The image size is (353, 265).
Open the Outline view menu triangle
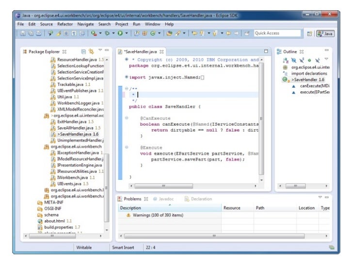point(326,59)
